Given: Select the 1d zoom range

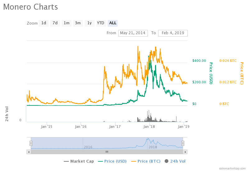Looking at the screenshot, I should [44, 23].
